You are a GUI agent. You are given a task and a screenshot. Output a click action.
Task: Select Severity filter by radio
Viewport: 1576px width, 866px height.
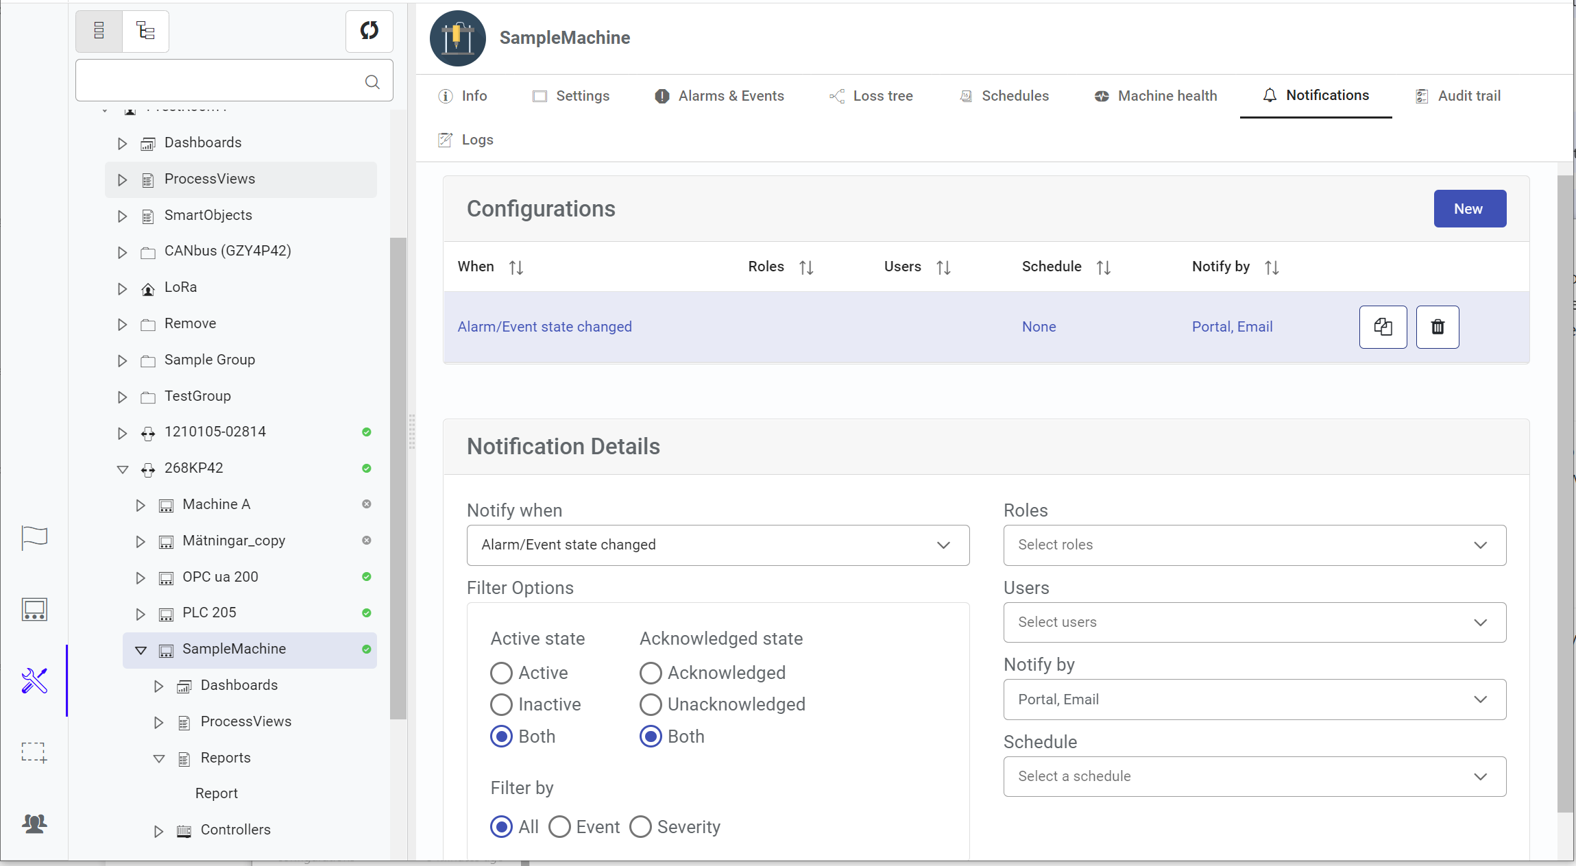click(640, 827)
